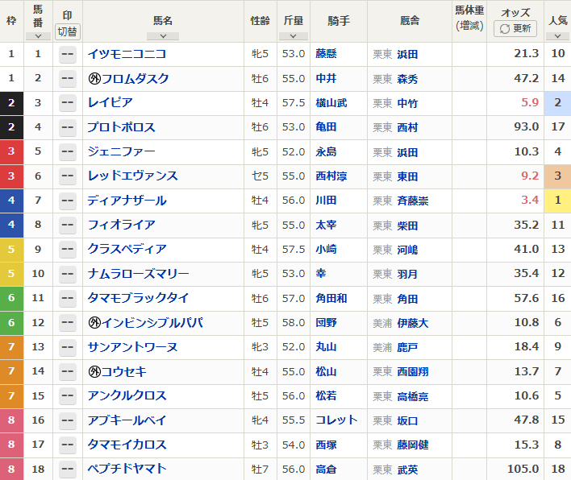Open mark selector for サンアントワーヌ
This screenshot has width=571, height=480.
click(x=68, y=347)
